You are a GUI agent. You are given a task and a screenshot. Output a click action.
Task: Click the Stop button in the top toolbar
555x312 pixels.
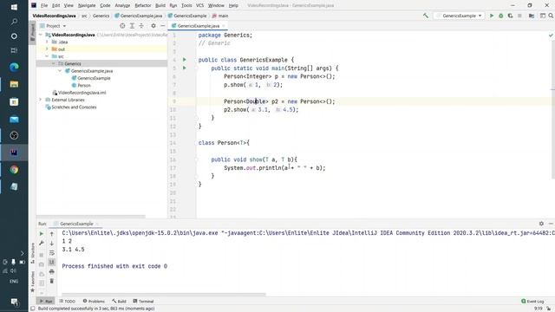pyautogui.click(x=519, y=16)
